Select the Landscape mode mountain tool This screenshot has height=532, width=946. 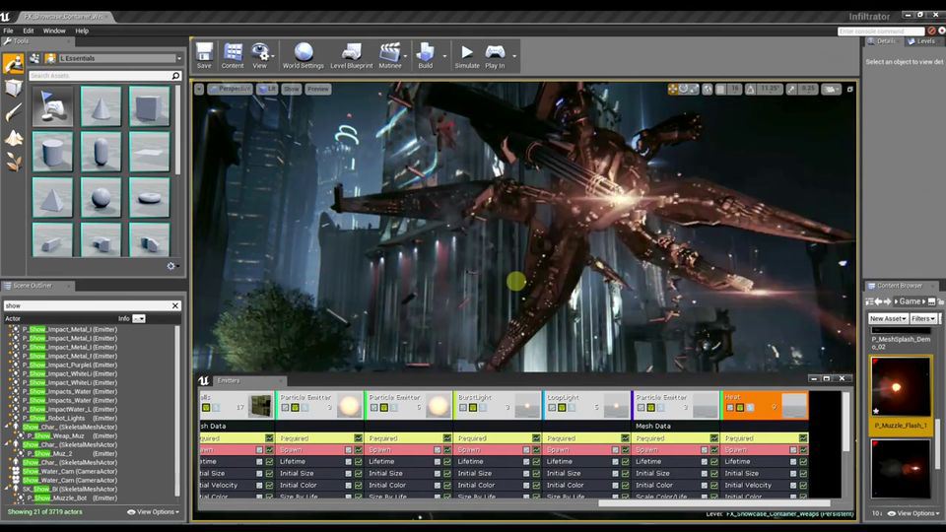click(14, 138)
